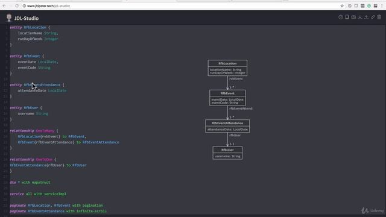Go back using browser back arrow
This screenshot has height=217, width=386.
pyautogui.click(x=4, y=5)
